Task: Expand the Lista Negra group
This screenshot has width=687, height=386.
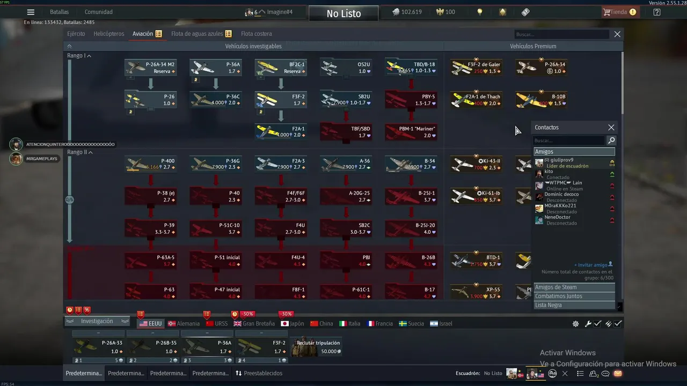Action: click(574, 305)
